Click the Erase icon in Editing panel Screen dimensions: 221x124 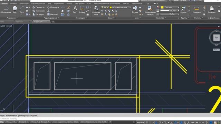pyautogui.click(x=68, y=7)
